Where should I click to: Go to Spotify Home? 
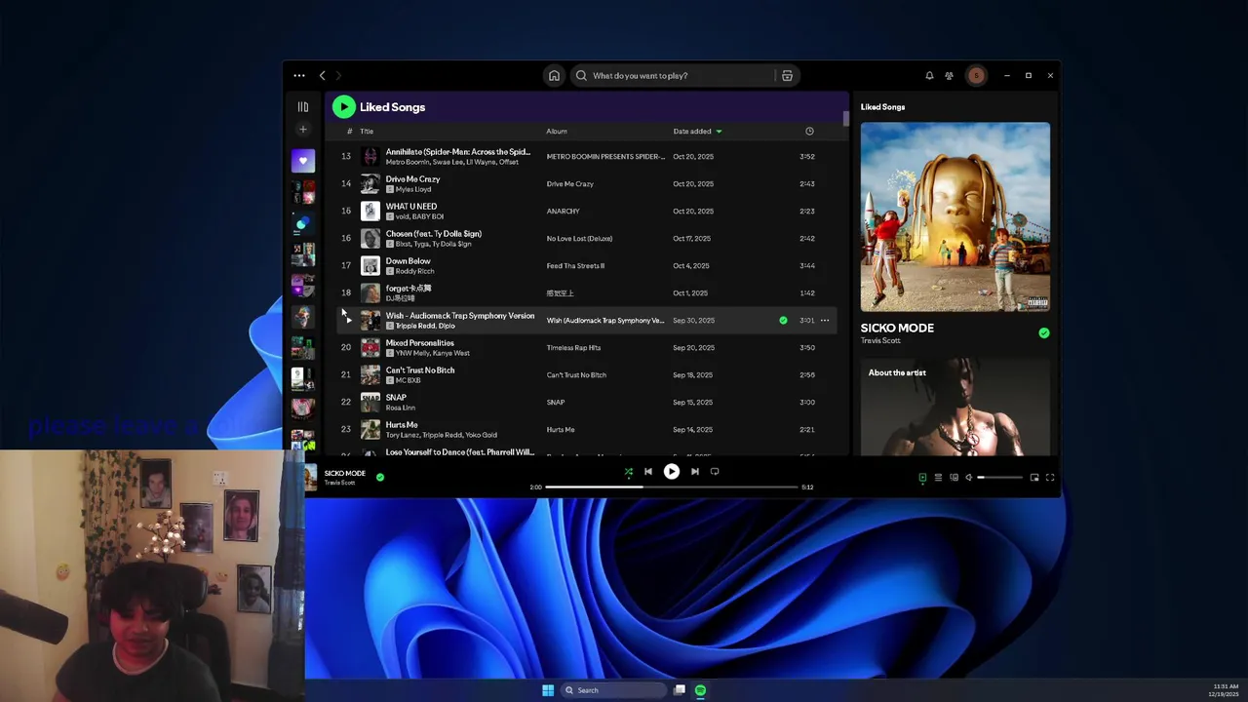coord(554,75)
